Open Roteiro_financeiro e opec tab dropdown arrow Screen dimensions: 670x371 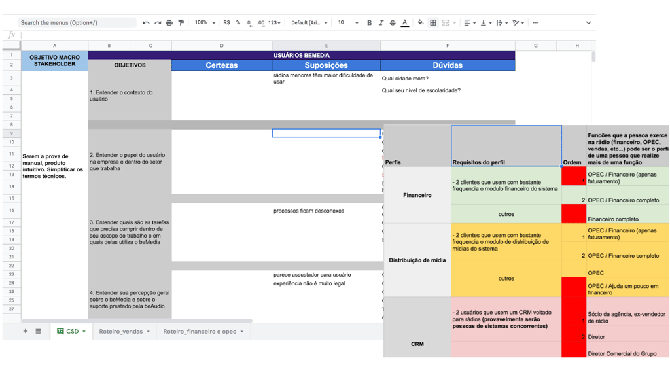pos(242,332)
